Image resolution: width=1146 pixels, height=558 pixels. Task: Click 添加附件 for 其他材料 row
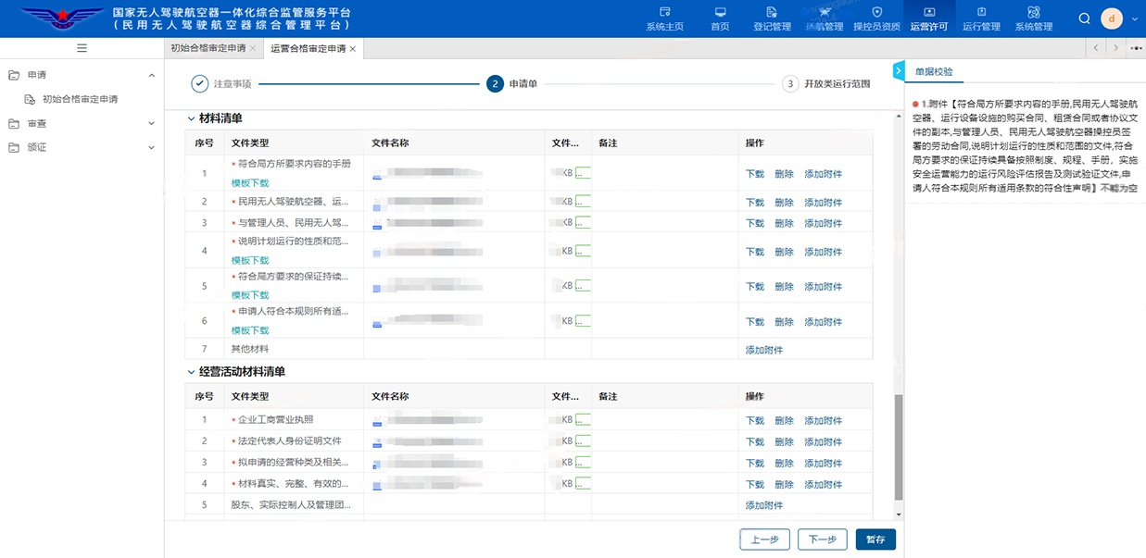click(x=764, y=350)
